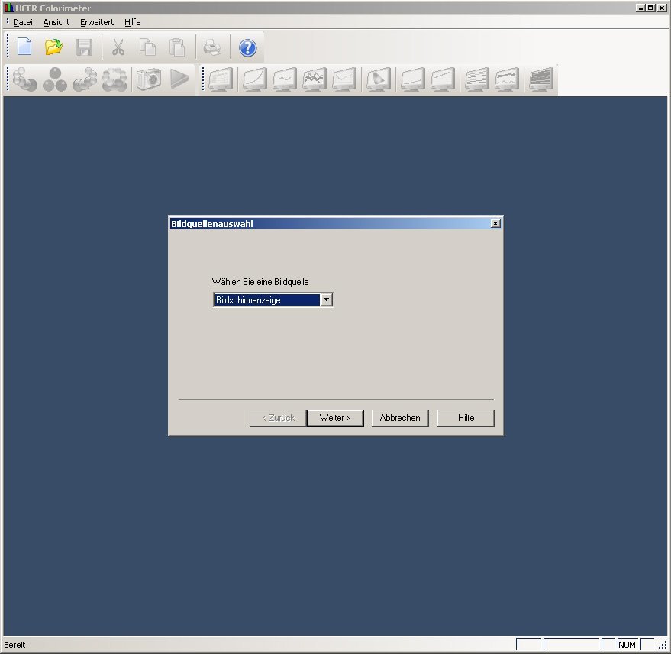Expand the Bildquelle dropdown arrow
The image size is (671, 654).
(x=326, y=299)
